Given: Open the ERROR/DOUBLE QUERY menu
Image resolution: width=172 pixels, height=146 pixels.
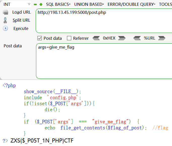Looking at the screenshot, I should point(131,4).
